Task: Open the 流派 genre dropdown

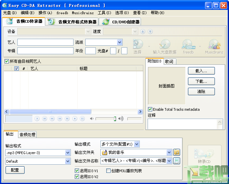Action: (x=119, y=42)
